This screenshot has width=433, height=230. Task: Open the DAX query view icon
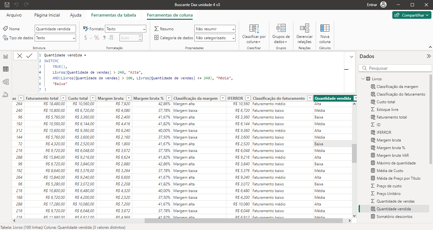(6, 95)
